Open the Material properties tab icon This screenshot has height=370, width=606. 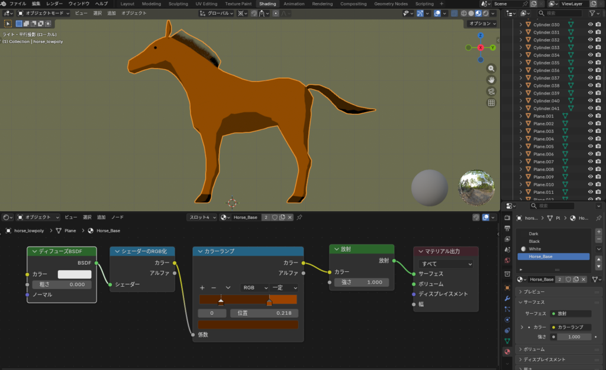tap(507, 352)
